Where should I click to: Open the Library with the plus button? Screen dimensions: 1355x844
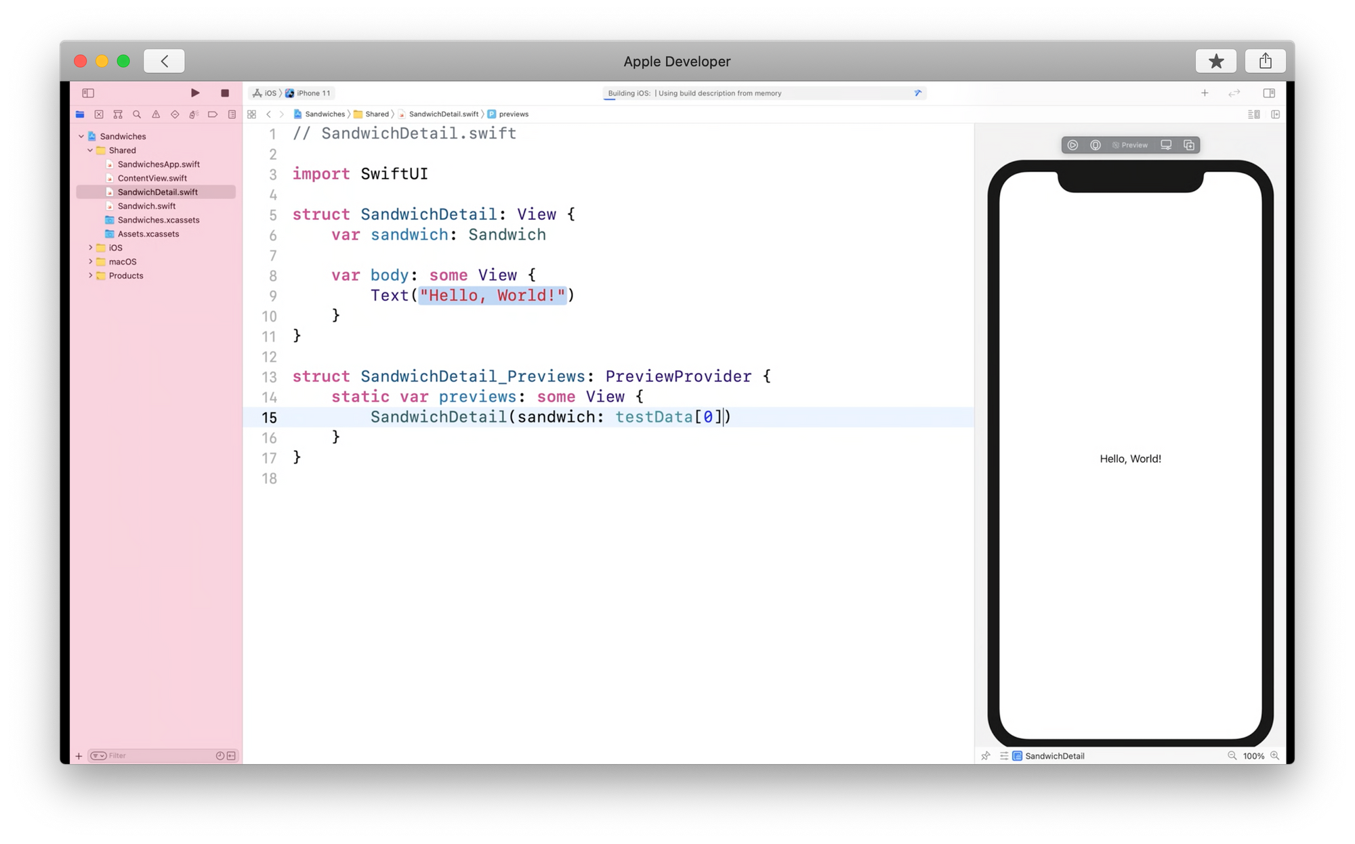(1205, 93)
